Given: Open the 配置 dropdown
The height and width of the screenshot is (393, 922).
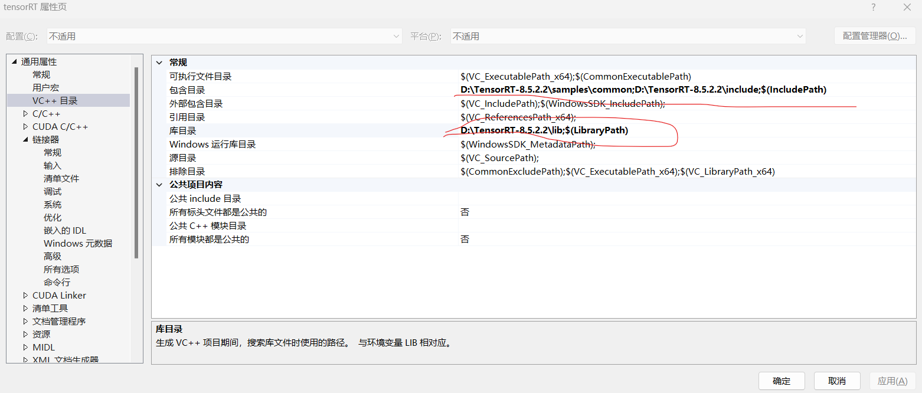Looking at the screenshot, I should pyautogui.click(x=225, y=36).
